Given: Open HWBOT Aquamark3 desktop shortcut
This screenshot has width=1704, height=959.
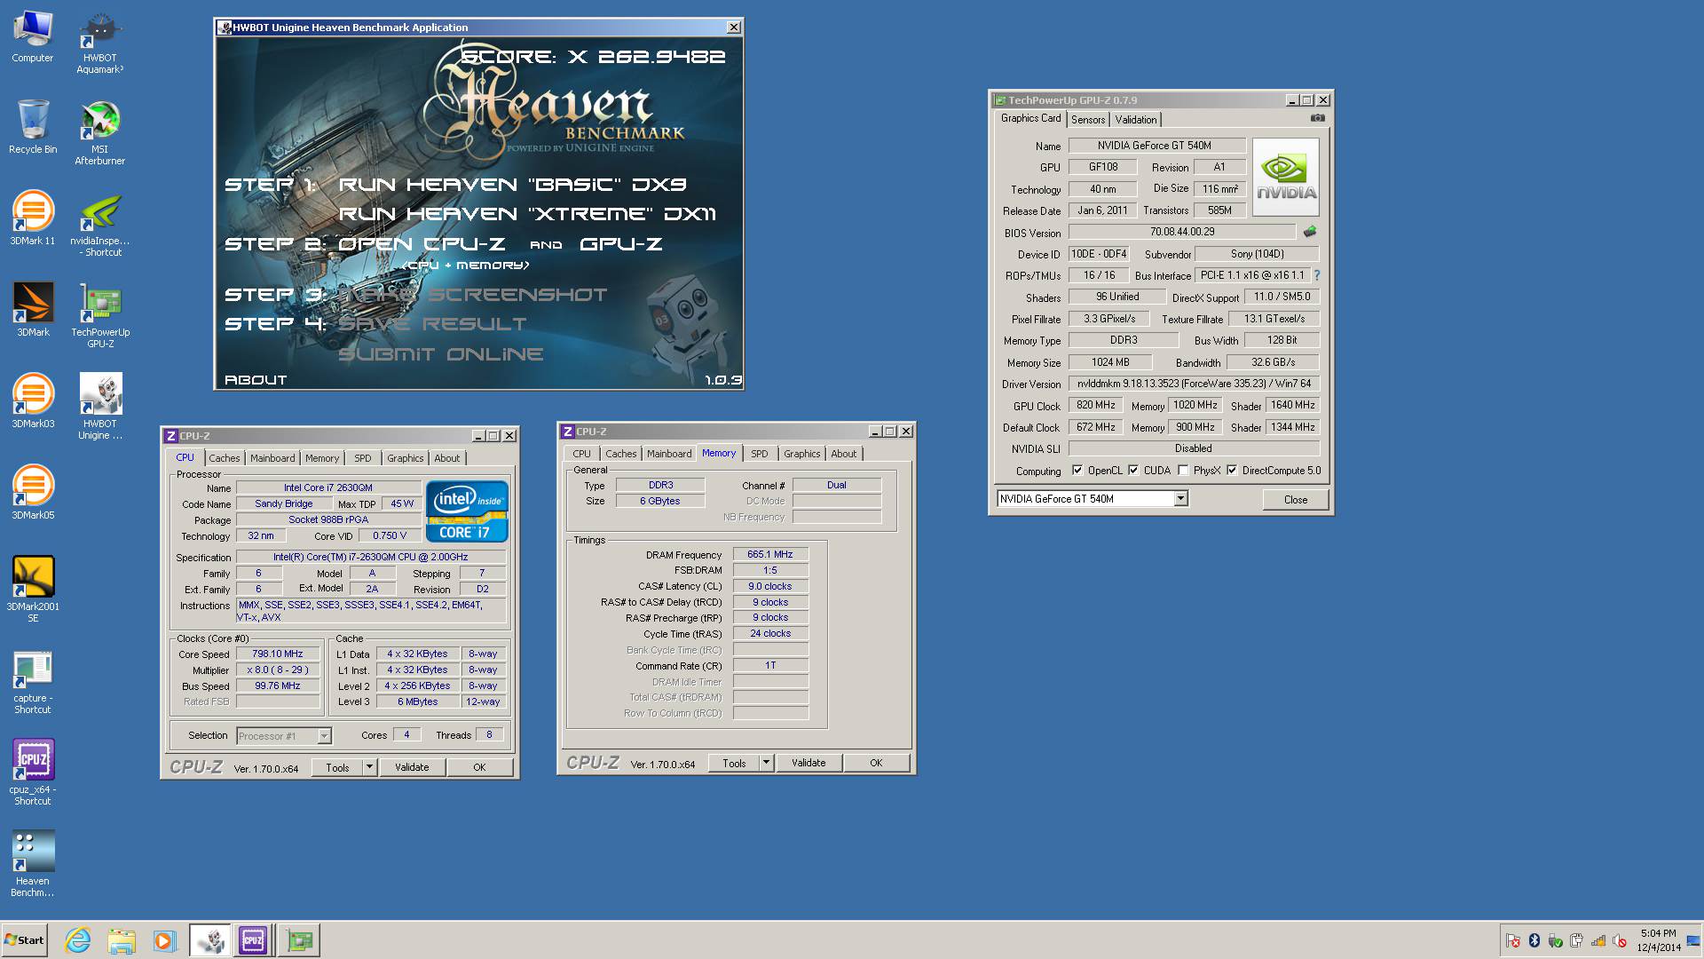Looking at the screenshot, I should (x=100, y=43).
